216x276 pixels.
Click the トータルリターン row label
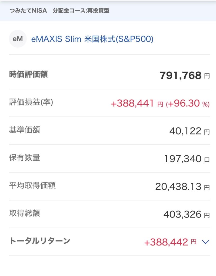tap(40, 241)
